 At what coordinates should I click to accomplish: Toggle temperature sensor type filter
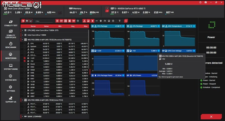click(84, 21)
